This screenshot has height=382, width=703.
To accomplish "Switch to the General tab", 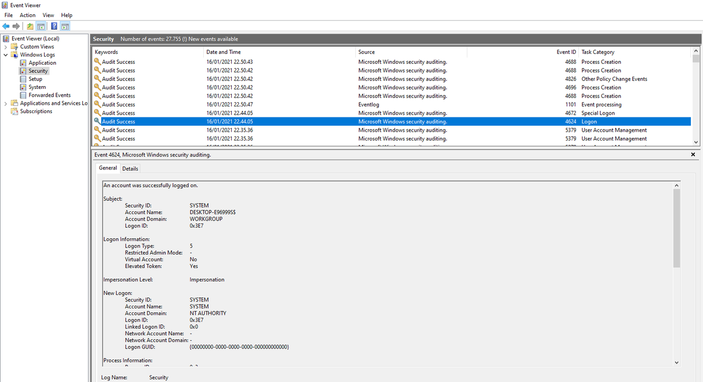I will 108,168.
